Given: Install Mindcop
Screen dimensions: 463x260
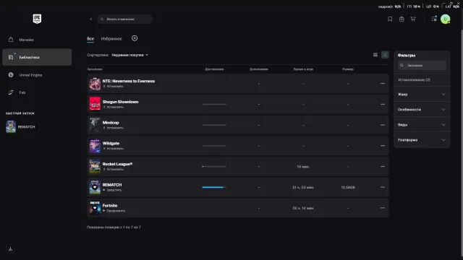Looking at the screenshot, I should click(114, 128).
